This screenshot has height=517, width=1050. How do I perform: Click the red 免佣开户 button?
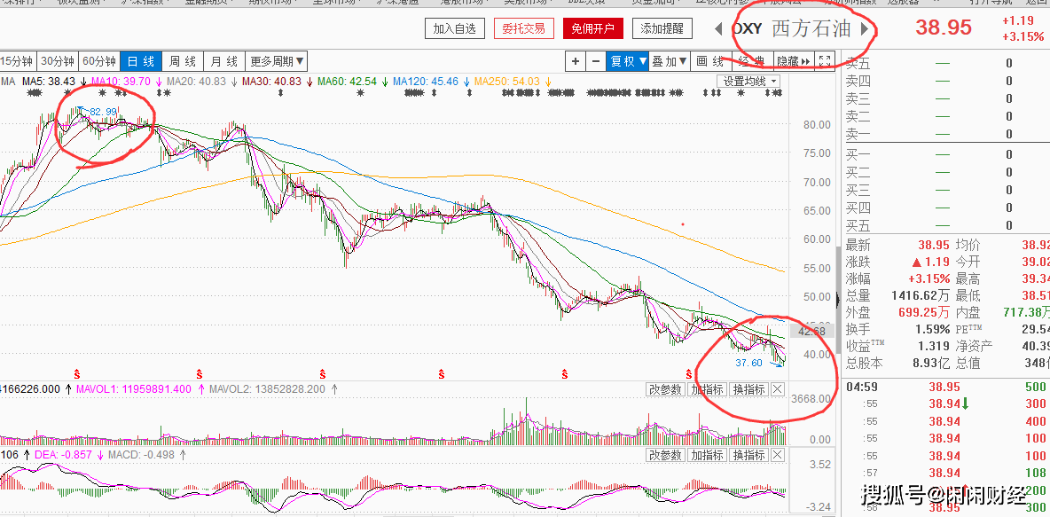click(x=593, y=28)
